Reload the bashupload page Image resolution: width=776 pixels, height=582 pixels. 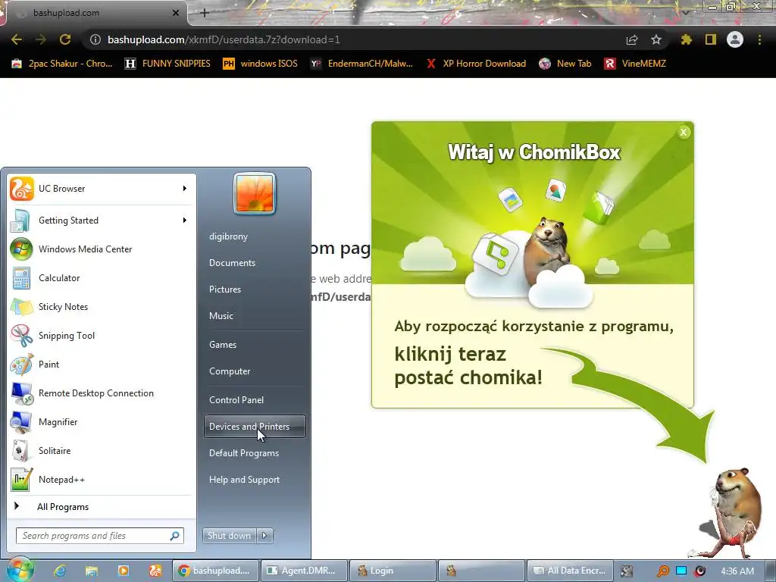(65, 39)
